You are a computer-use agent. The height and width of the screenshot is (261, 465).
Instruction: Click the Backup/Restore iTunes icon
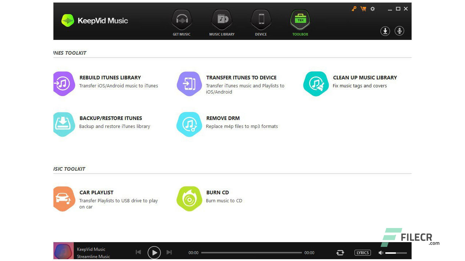coord(64,124)
